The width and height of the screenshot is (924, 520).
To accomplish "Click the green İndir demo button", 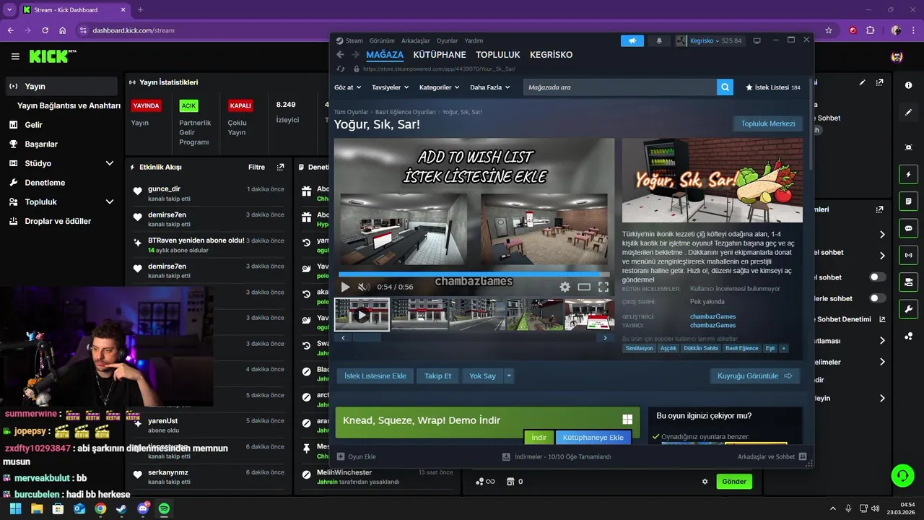I will point(539,438).
